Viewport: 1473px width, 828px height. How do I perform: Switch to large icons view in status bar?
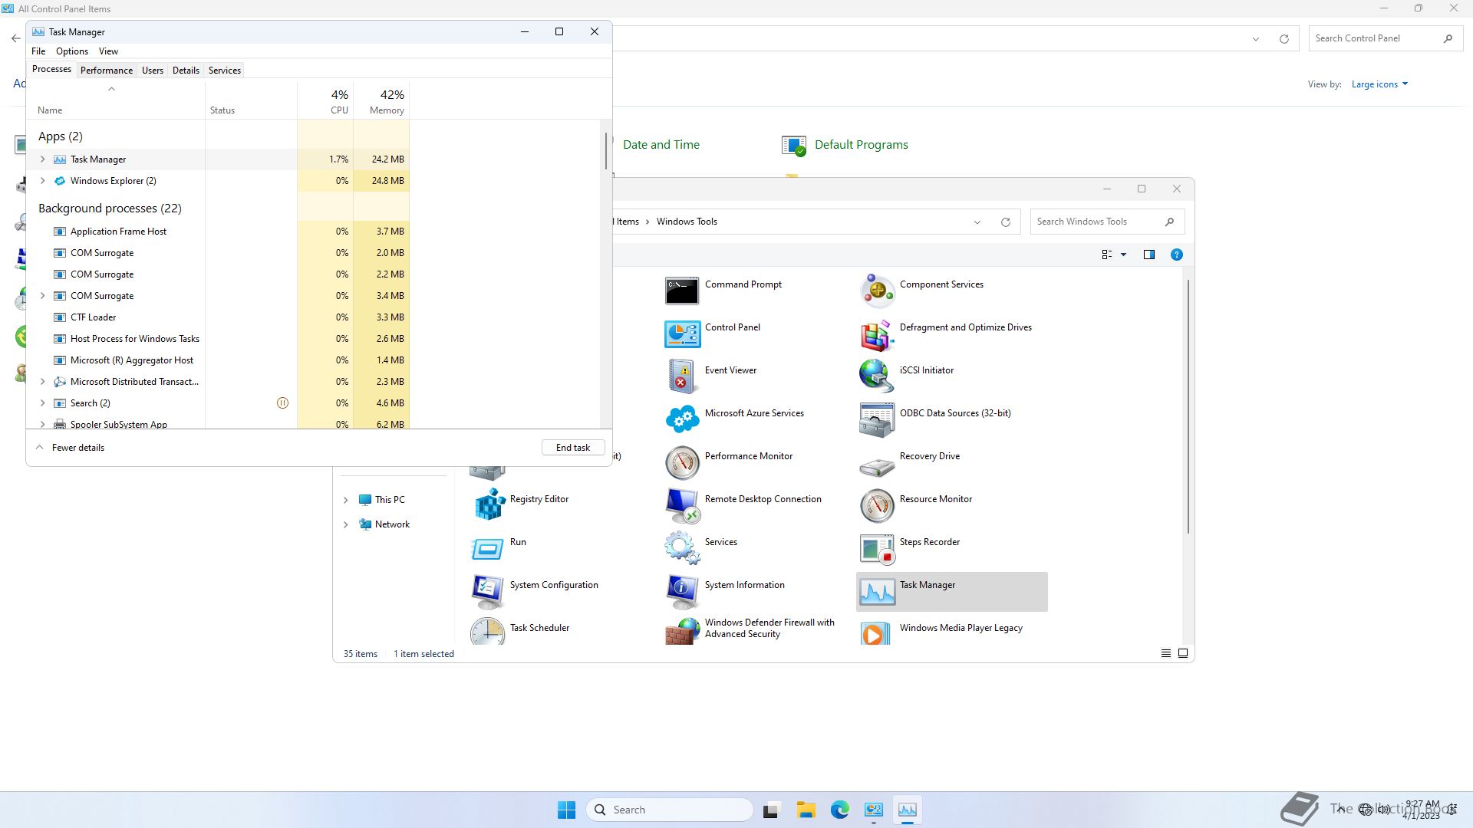click(x=1182, y=653)
